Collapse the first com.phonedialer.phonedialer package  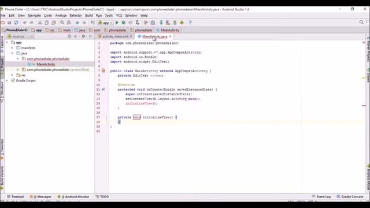click(x=18, y=59)
